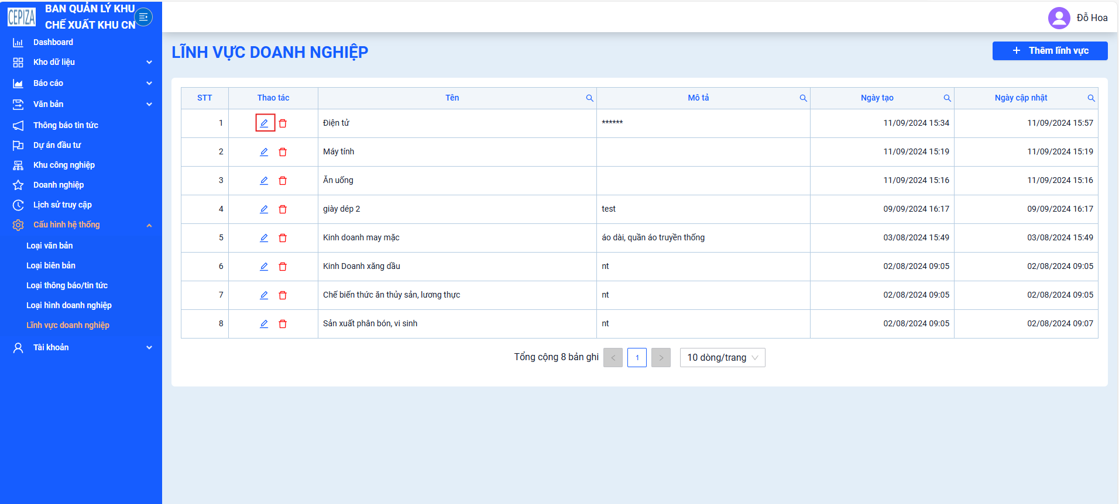Click the Ngày tạo column header label
The image size is (1119, 504).
[877, 98]
